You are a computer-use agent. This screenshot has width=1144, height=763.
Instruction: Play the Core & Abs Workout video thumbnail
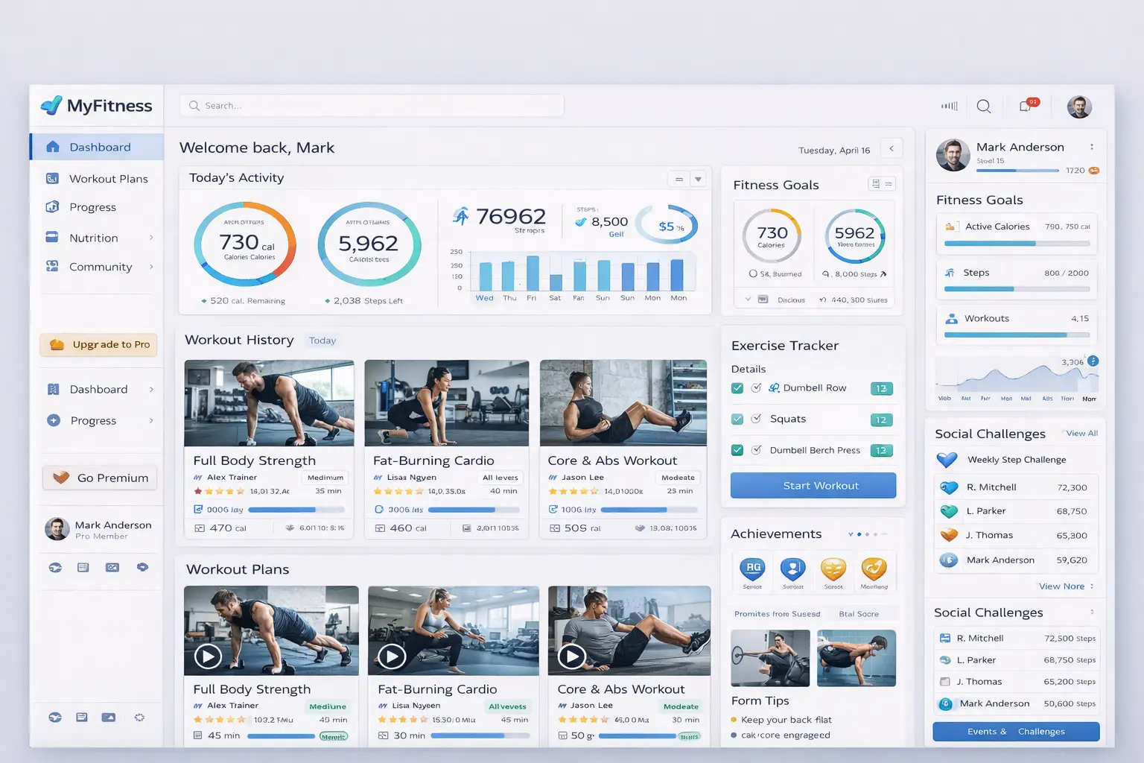(572, 656)
